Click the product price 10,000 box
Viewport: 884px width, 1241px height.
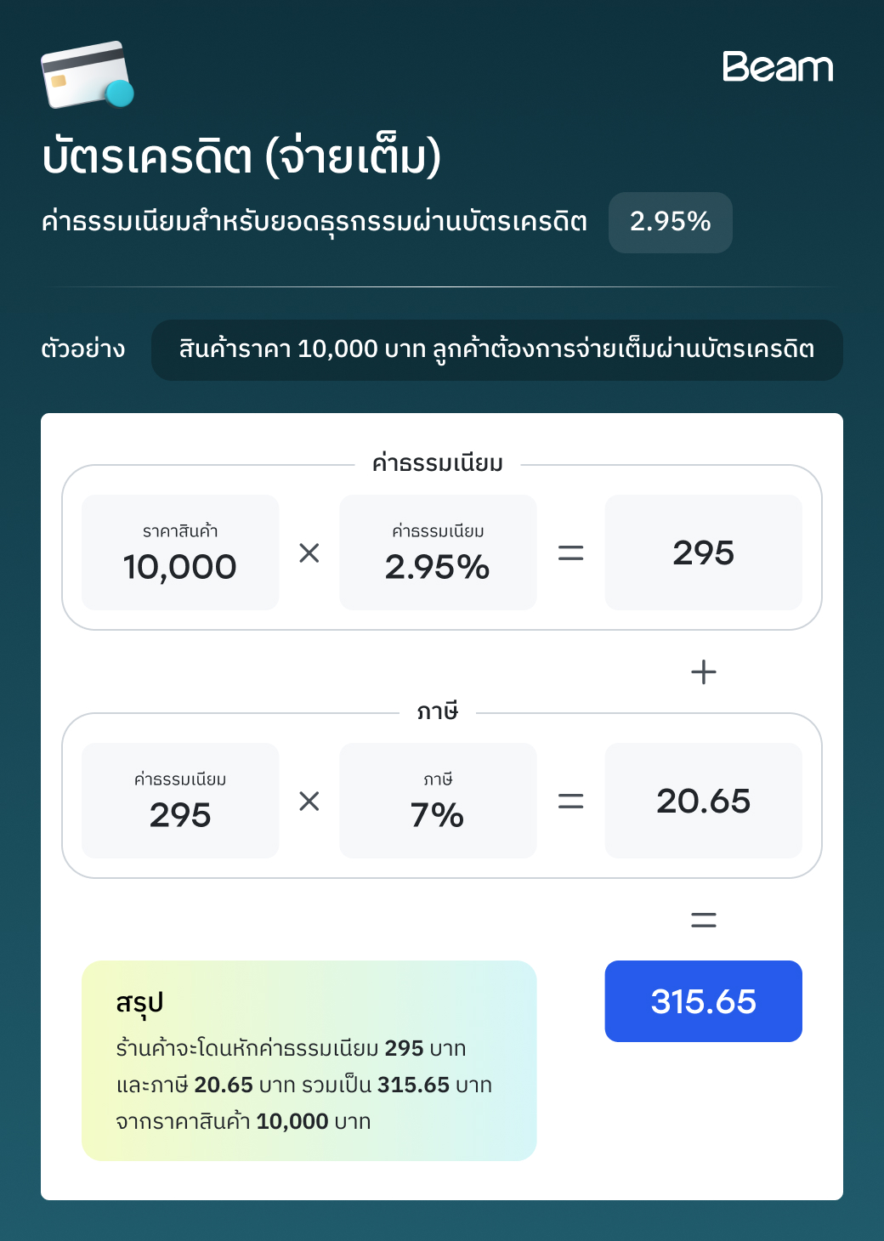tap(180, 552)
